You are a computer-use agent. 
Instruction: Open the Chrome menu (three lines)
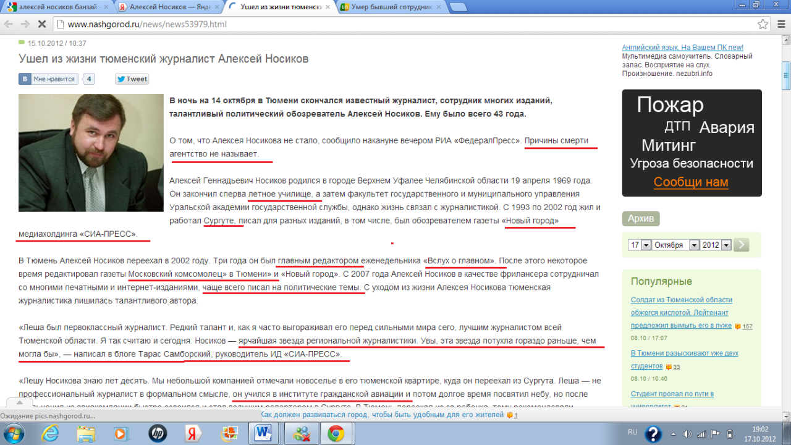[x=780, y=24]
